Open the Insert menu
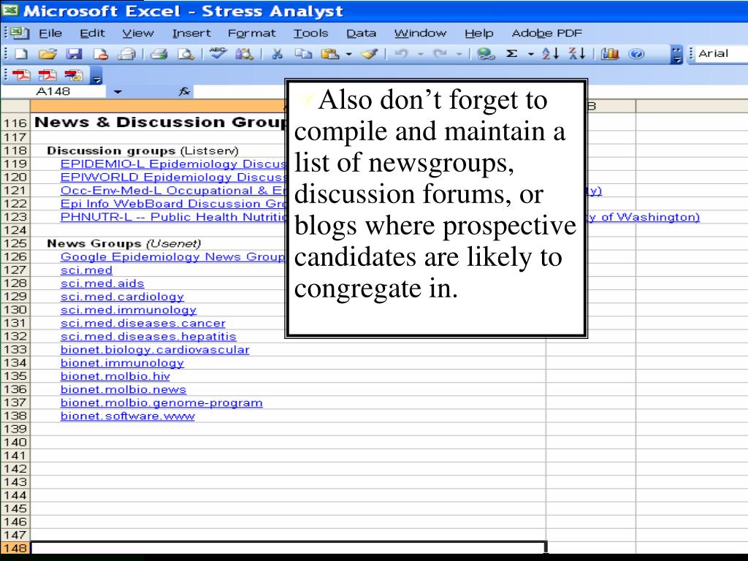Image resolution: width=748 pixels, height=561 pixels. click(x=191, y=34)
